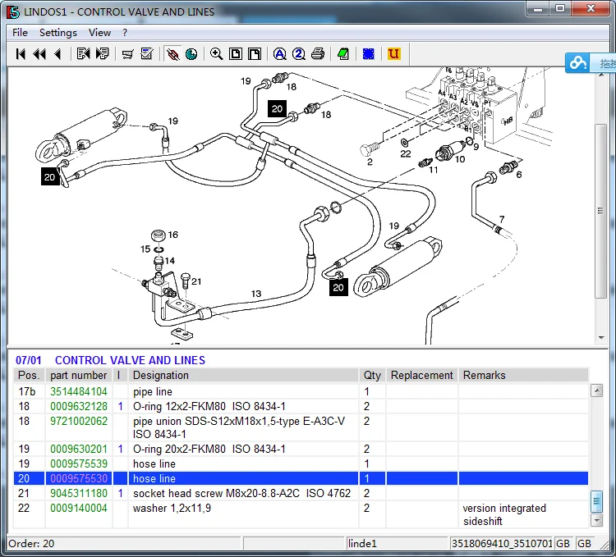Screen dimensions: 616x557
Task: Open the File menu
Action: click(x=20, y=33)
